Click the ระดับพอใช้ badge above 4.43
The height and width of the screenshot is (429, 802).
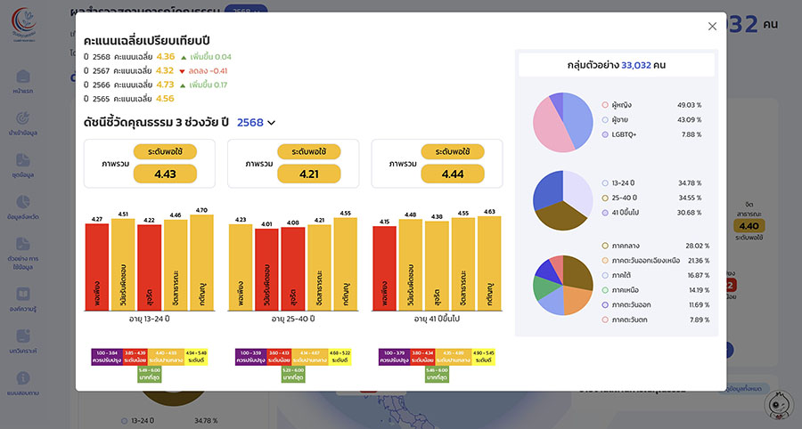point(165,152)
